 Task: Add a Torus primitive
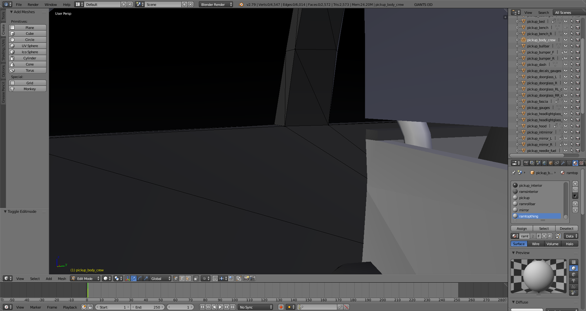tap(27, 70)
